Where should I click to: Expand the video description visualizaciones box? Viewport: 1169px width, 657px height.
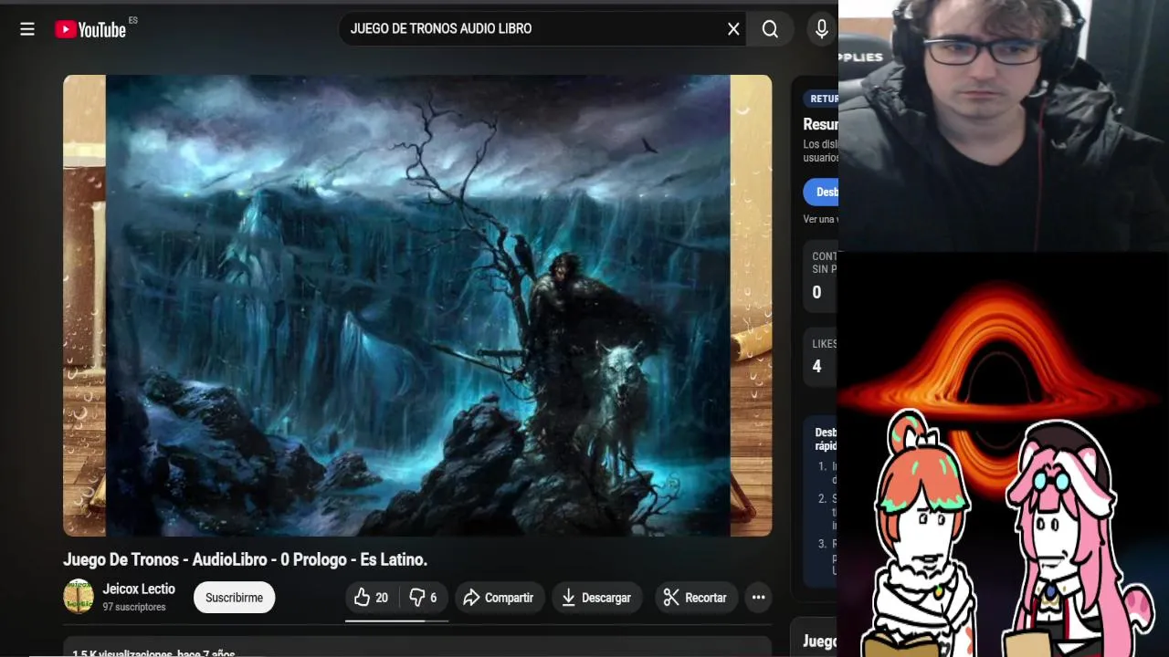pos(417,647)
